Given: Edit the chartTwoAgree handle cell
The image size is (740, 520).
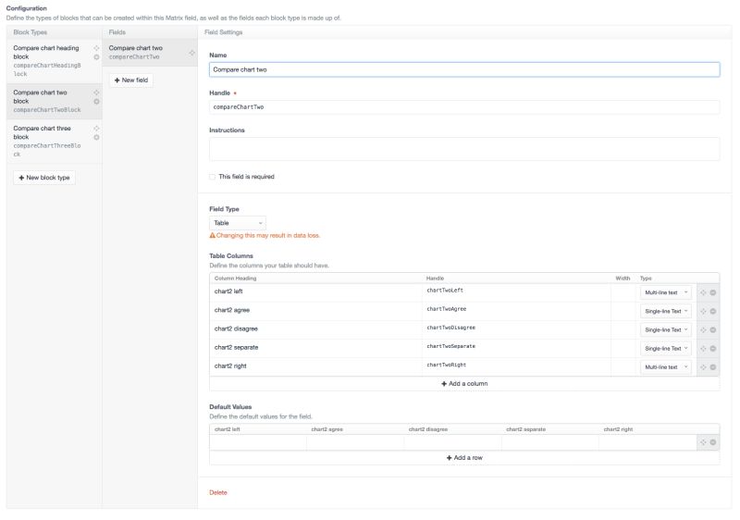Looking at the screenshot, I should point(517,312).
